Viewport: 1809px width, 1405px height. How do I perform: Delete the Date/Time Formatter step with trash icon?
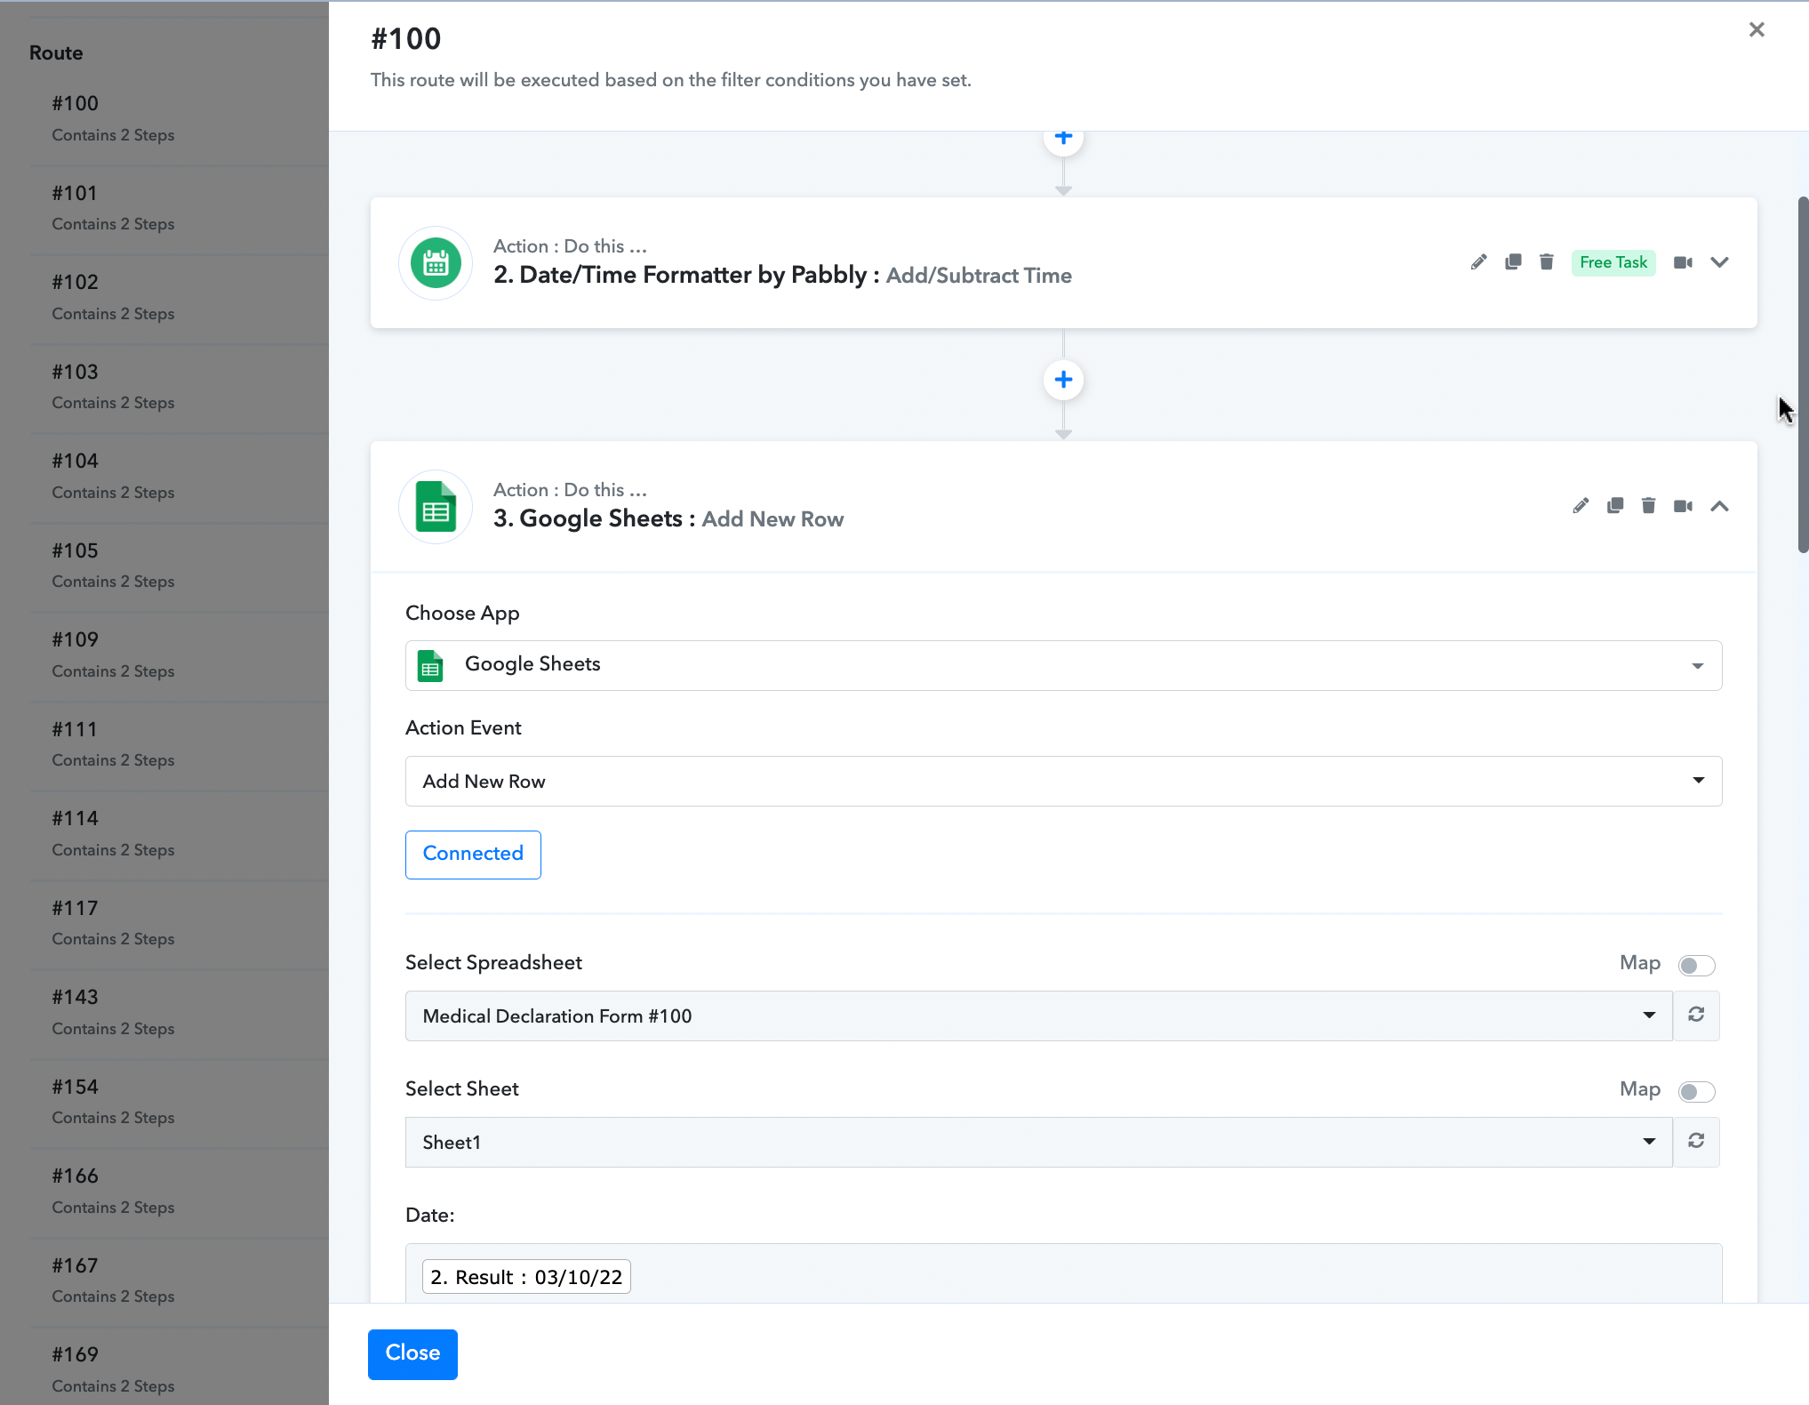(1547, 262)
